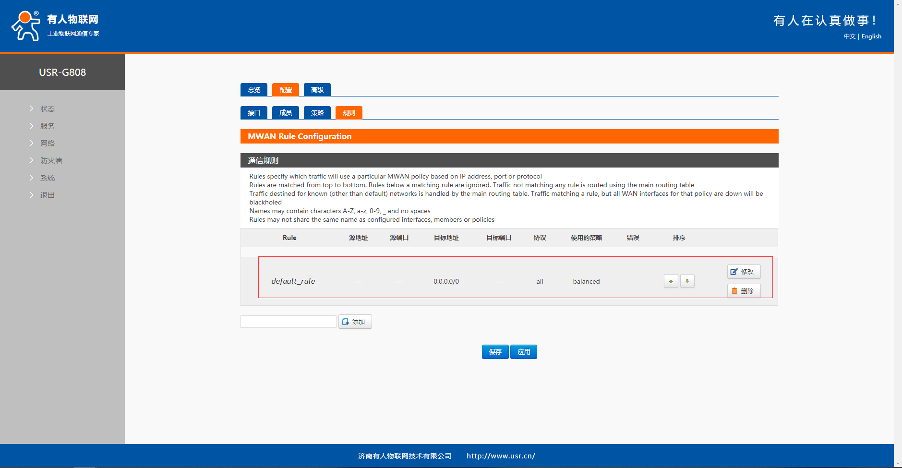Open the 防火墙 sidebar section
Viewport: 902px width, 468px height.
(x=51, y=161)
